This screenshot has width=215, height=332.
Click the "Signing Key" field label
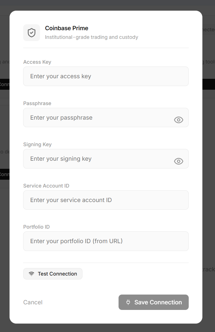(x=37, y=144)
